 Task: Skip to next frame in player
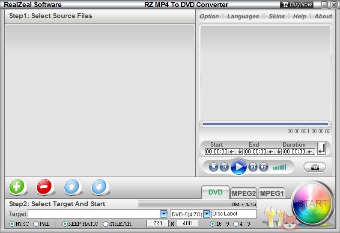click(253, 167)
